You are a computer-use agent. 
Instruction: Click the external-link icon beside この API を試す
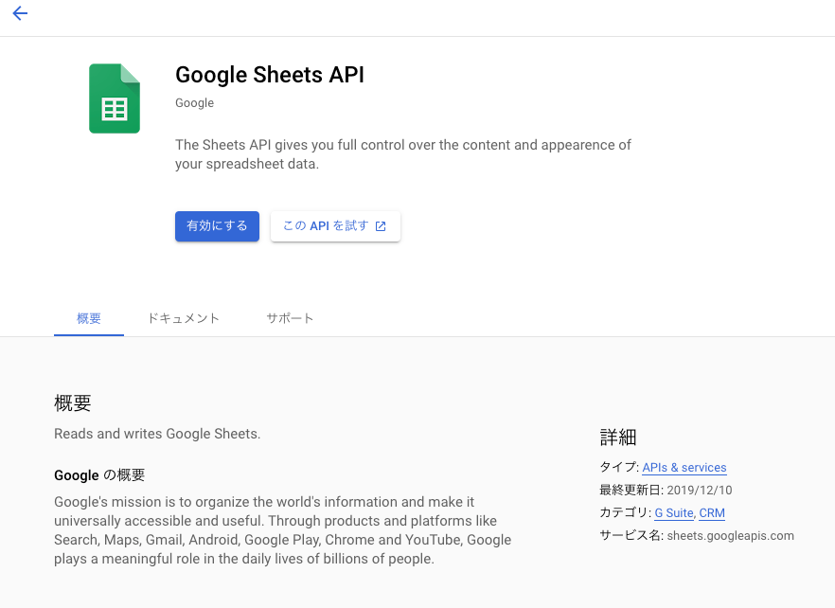[381, 226]
